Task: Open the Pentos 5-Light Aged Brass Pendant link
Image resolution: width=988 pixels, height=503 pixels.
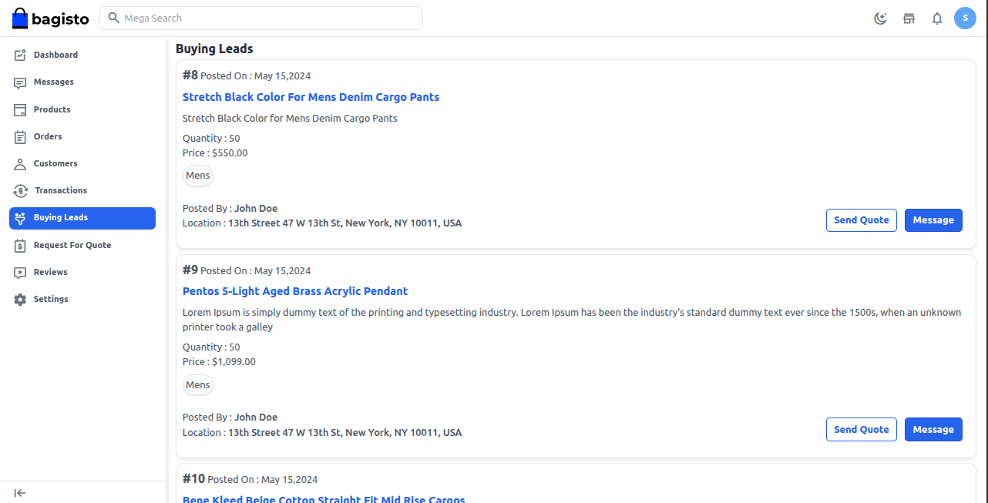Action: 295,290
